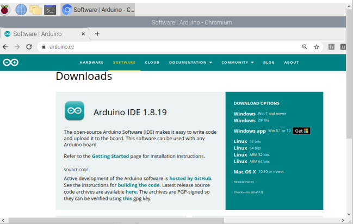The height and width of the screenshot is (224, 353).
Task: Go back to the previous page
Action: pyautogui.click(x=5, y=47)
